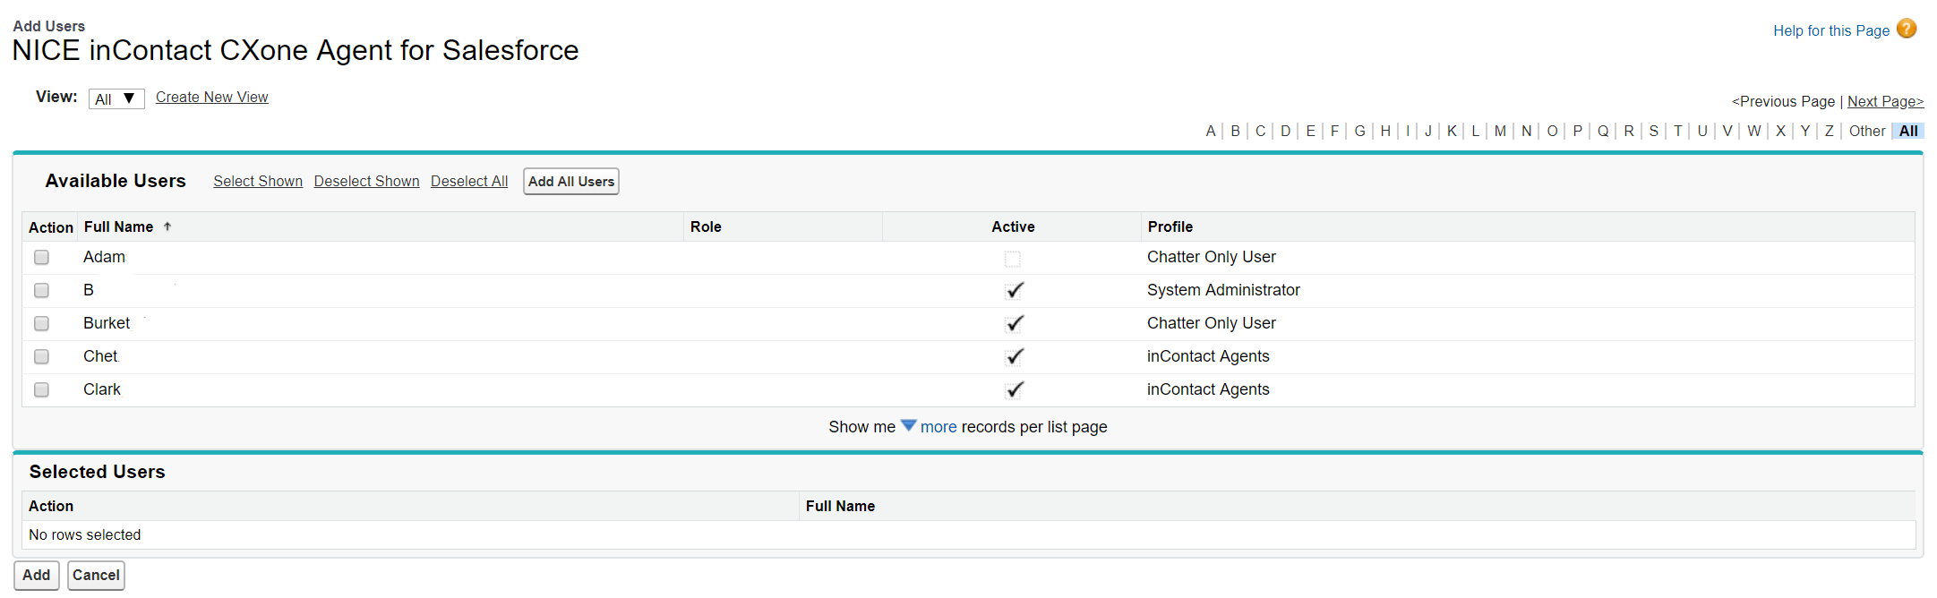Filter users by letter E

[1311, 131]
